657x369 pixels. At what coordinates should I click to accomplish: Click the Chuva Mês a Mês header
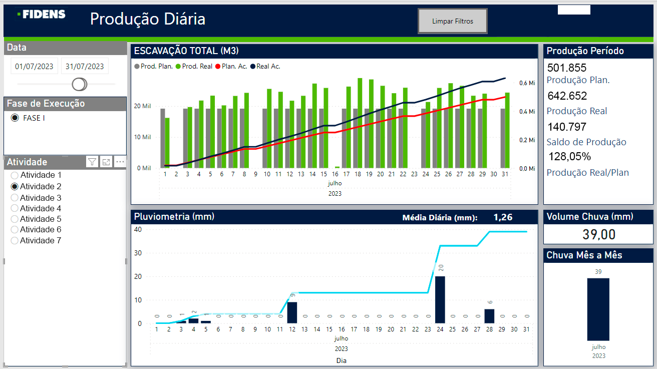click(598, 255)
